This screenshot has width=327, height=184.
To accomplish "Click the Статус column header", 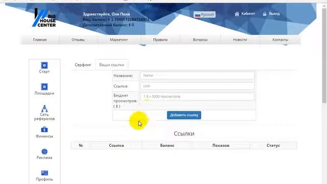I will pos(273,145).
